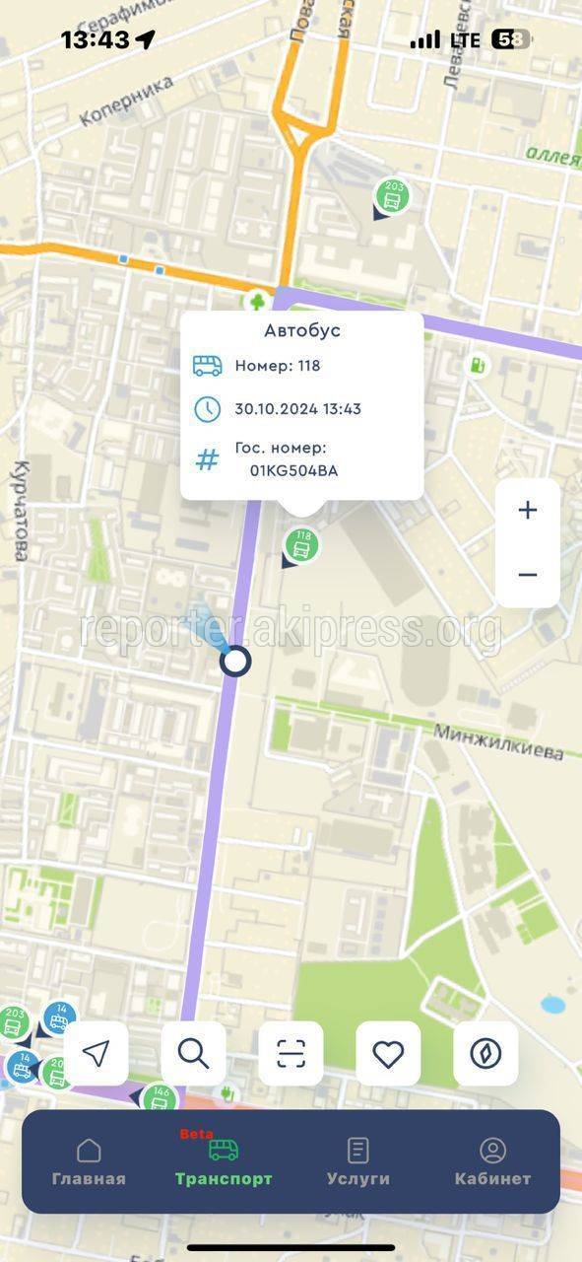Open the Услуги tab

click(358, 1162)
